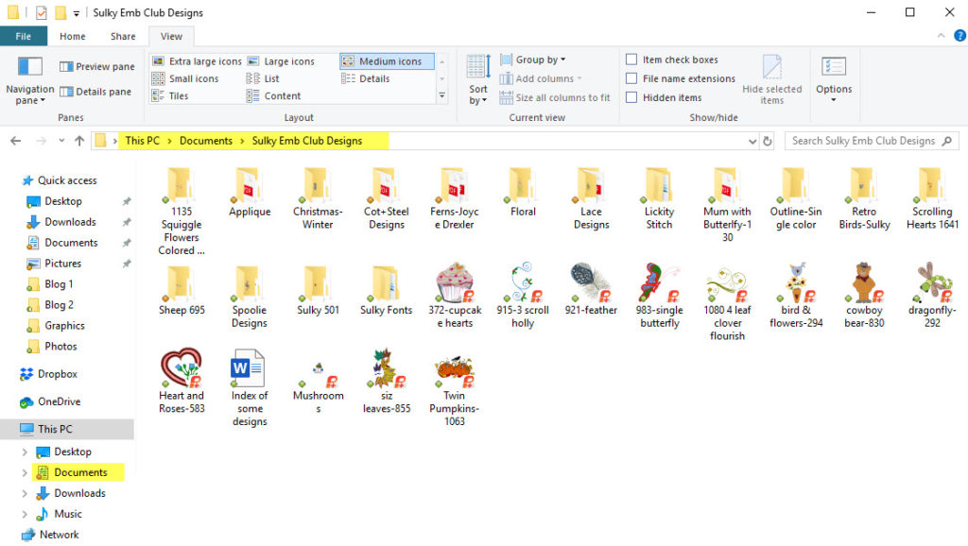Select the siz leaves-855 design file
The width and height of the screenshot is (968, 546).
pyautogui.click(x=386, y=381)
